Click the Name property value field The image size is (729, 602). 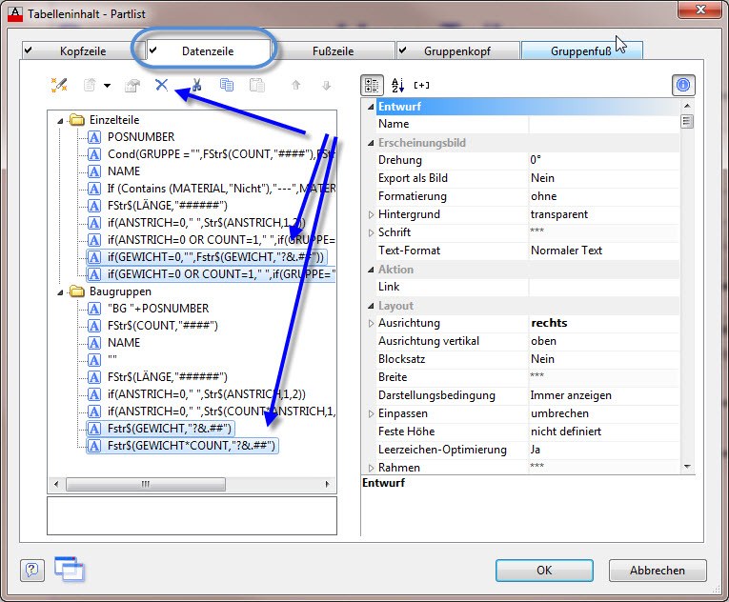pos(603,124)
